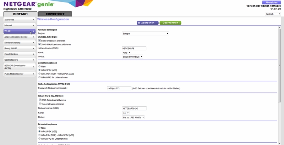
Task: Select 2.4GHz WPA/WPA2 für Unternehmen option
Action: tap(39, 77)
